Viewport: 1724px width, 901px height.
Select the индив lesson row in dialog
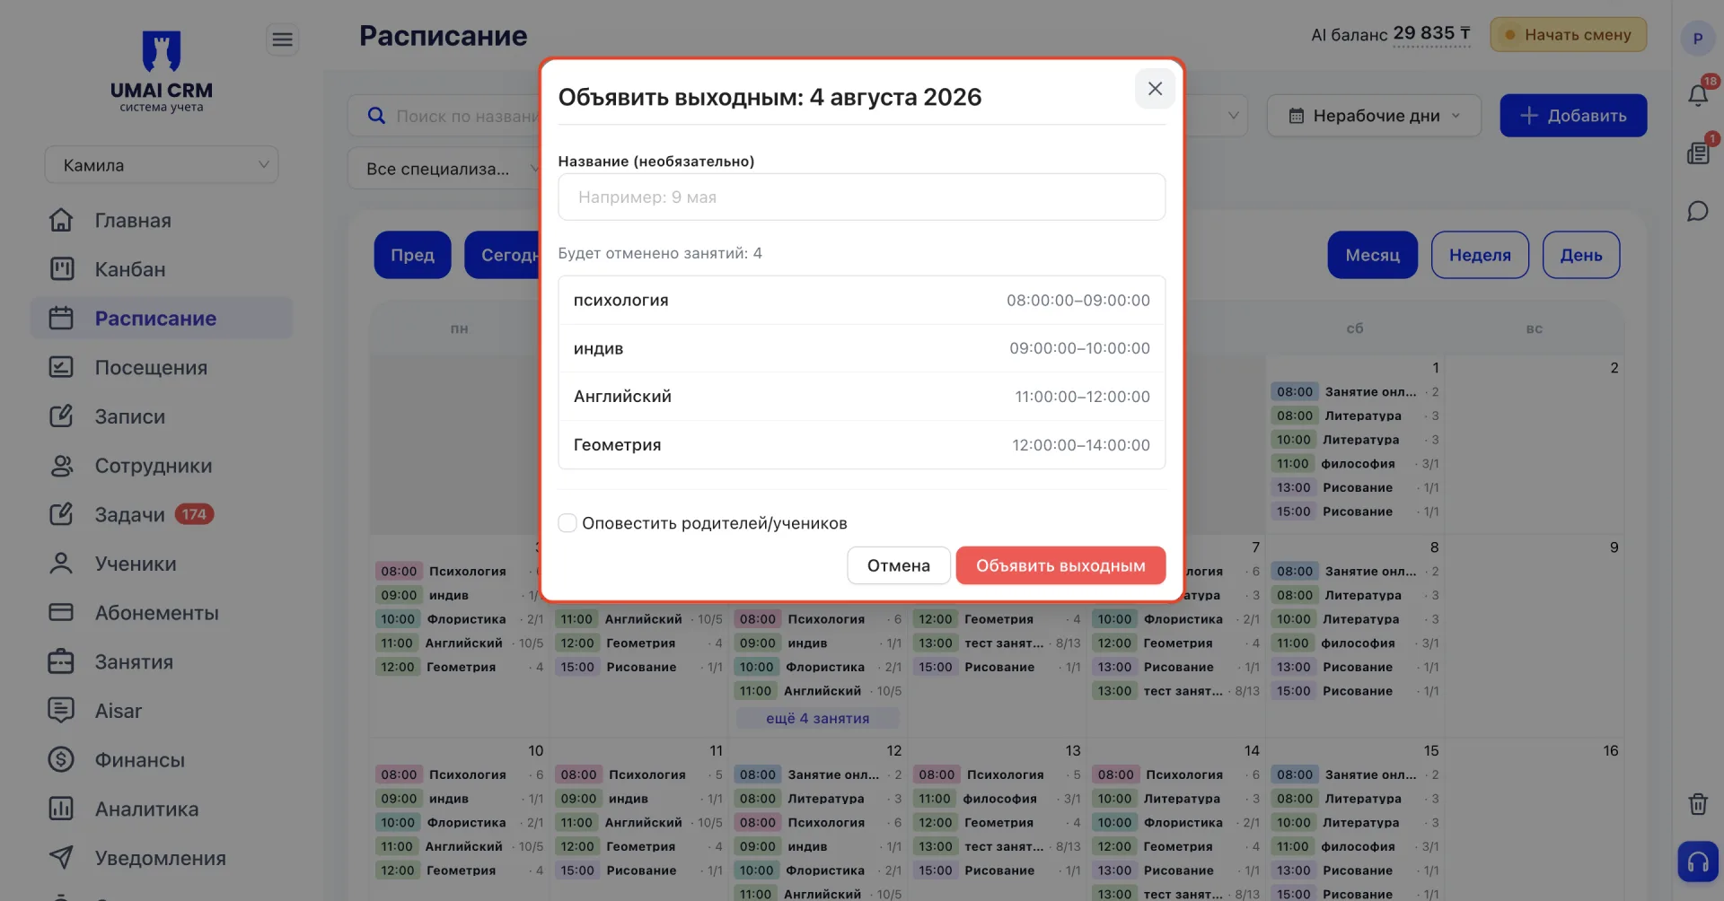pos(861,348)
